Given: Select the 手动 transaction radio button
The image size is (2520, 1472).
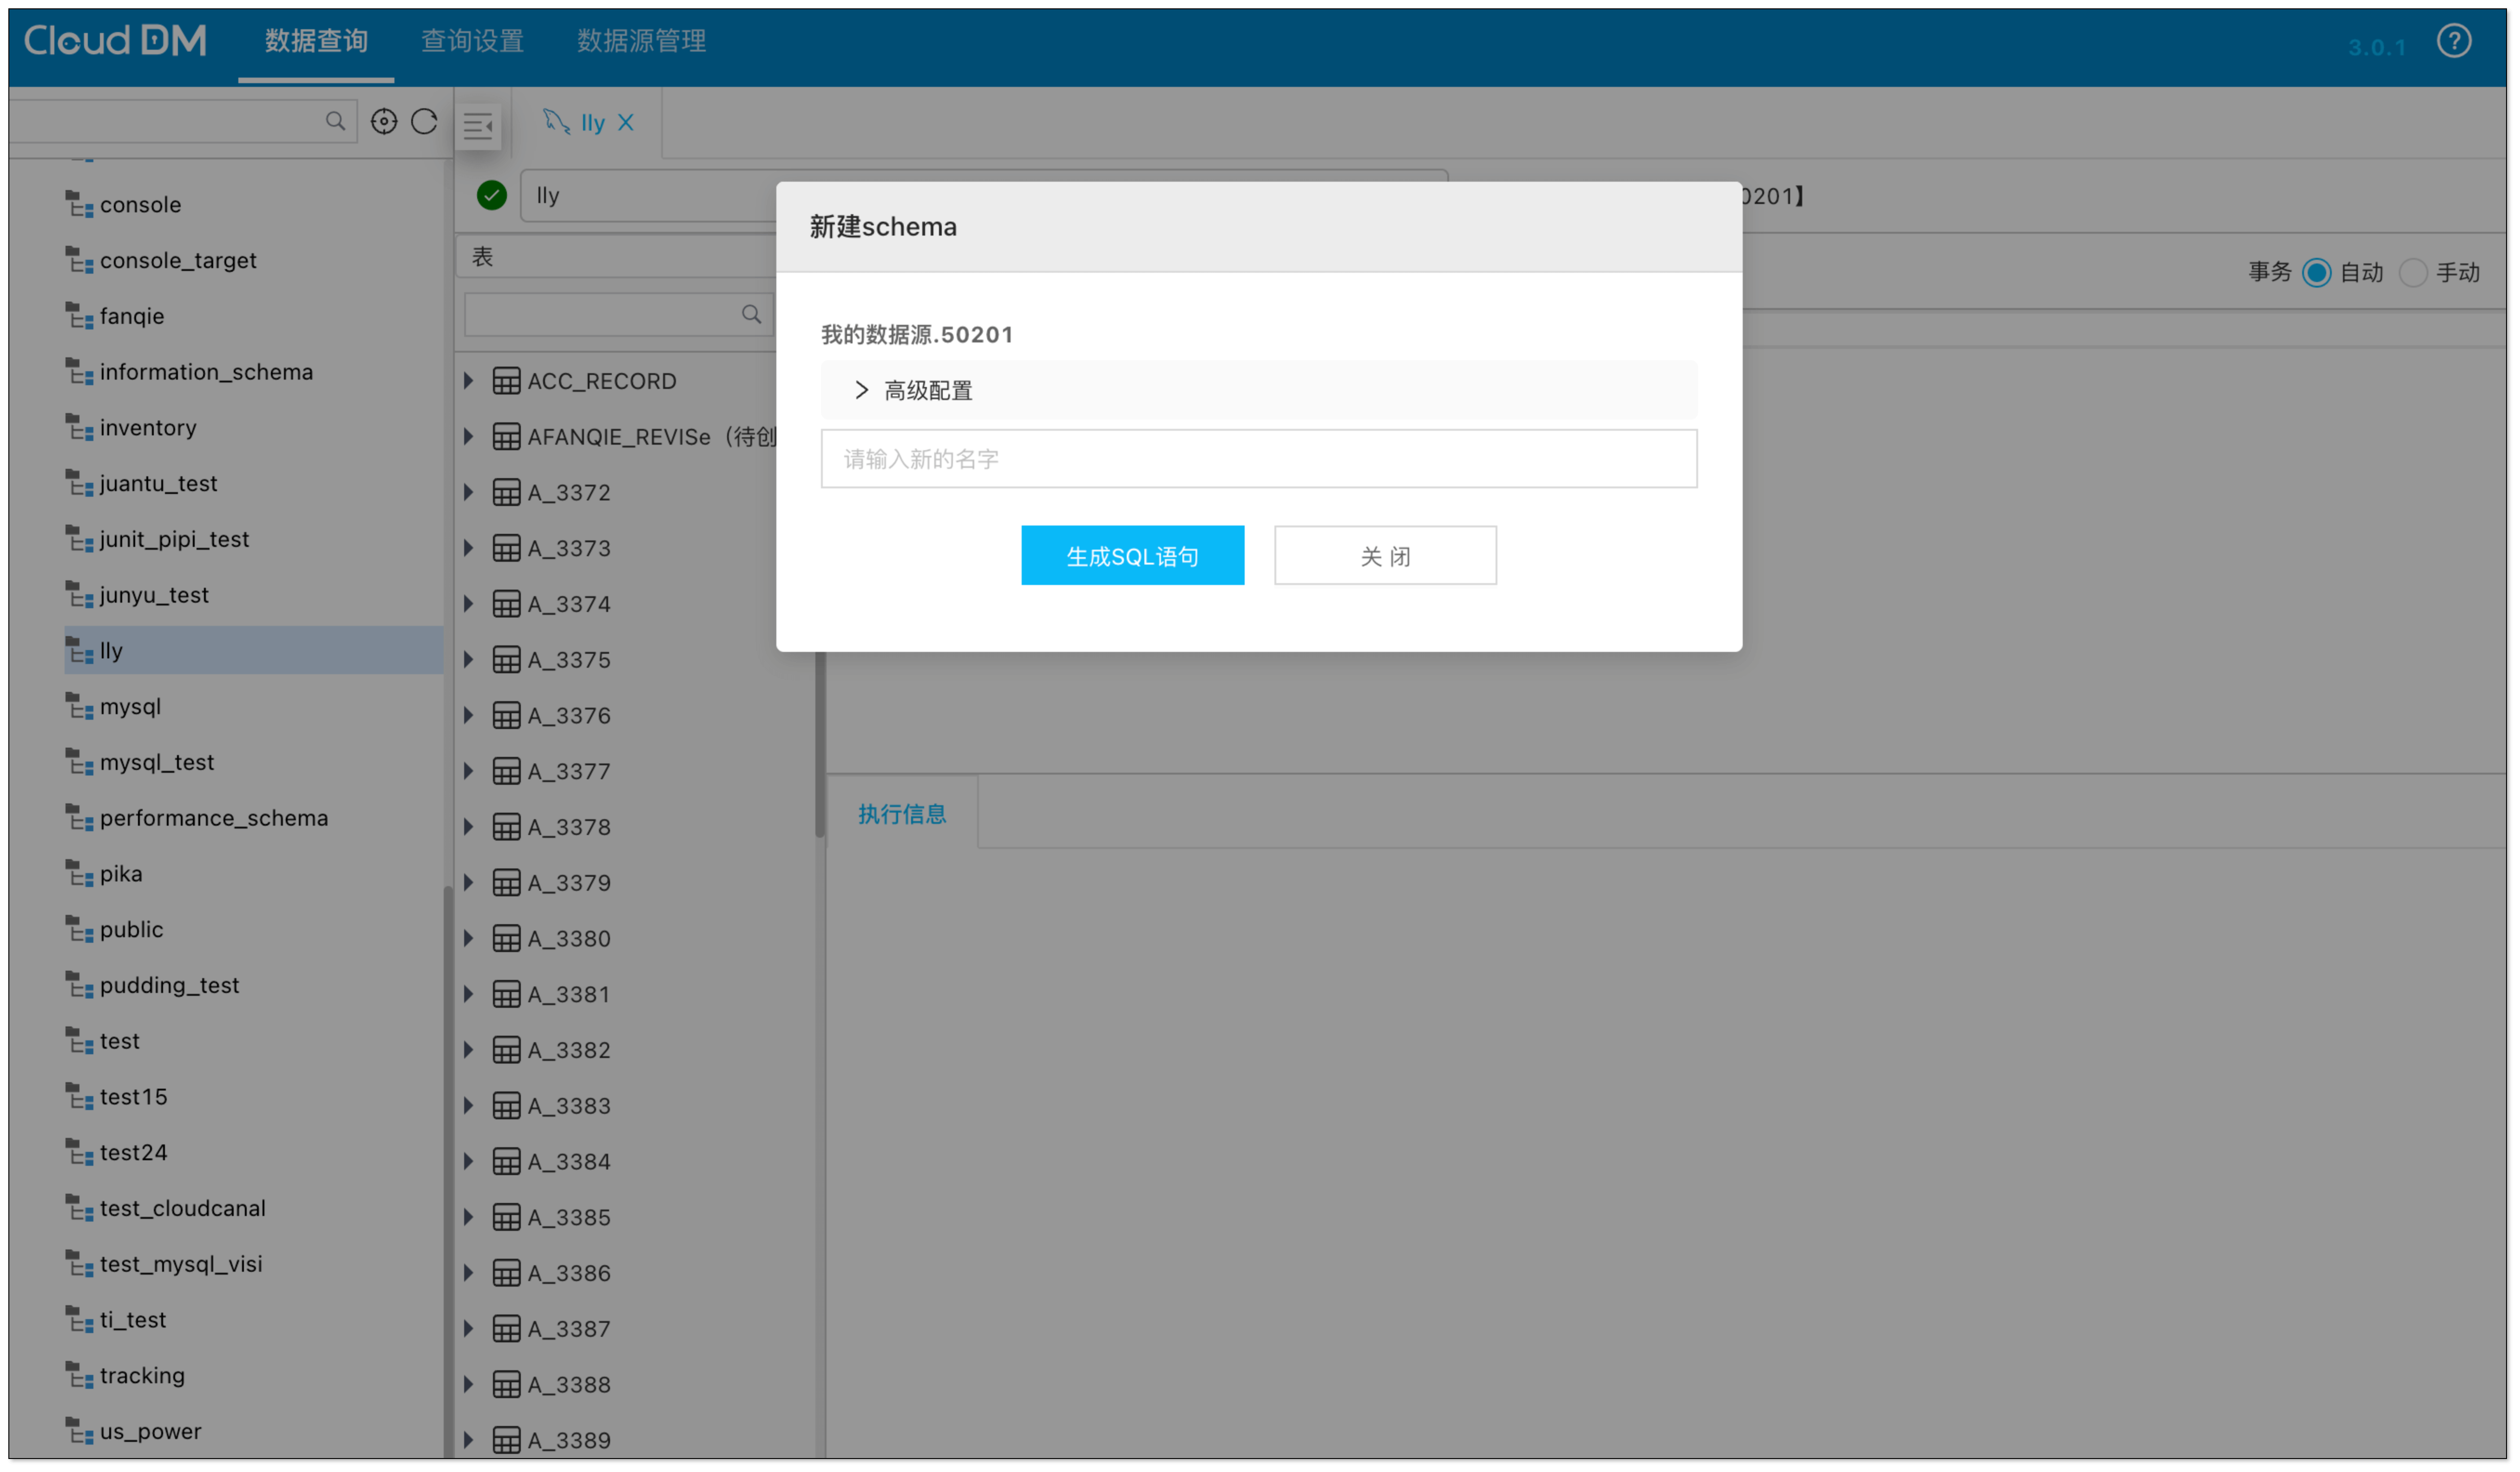Looking at the screenshot, I should coord(2412,273).
